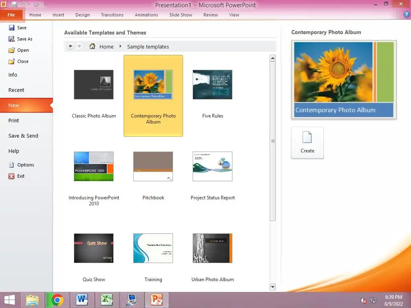Click the template list scroll up arrow
Viewport: 411px width, 308px height.
[273, 58]
